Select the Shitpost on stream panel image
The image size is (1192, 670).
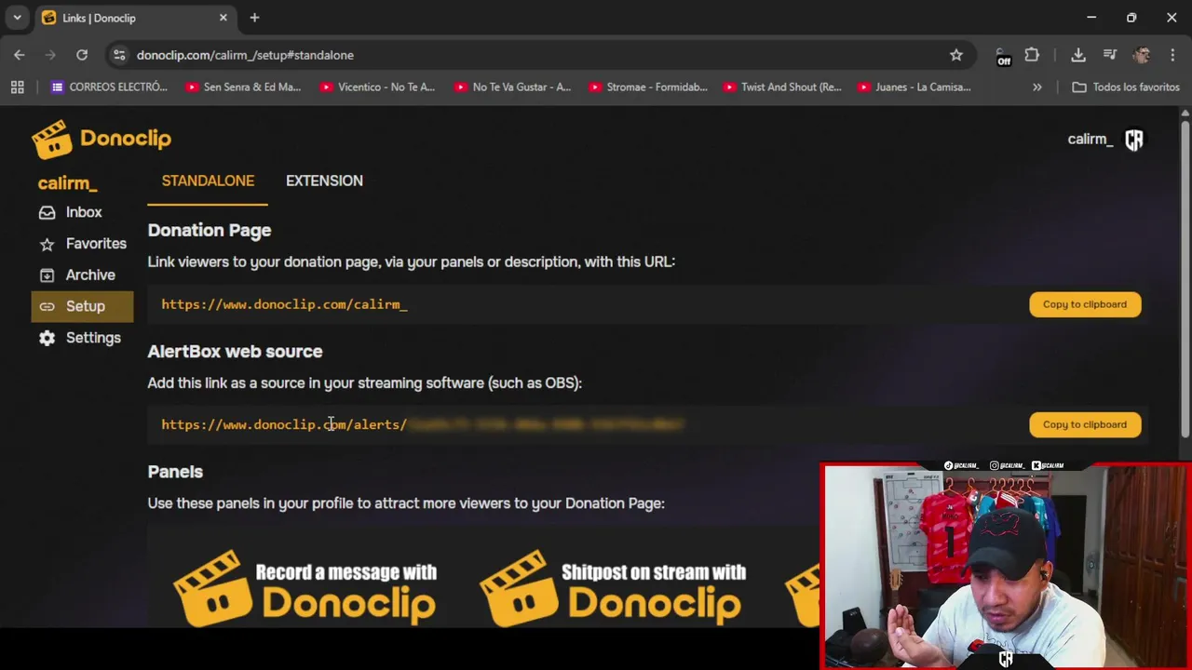(612, 588)
